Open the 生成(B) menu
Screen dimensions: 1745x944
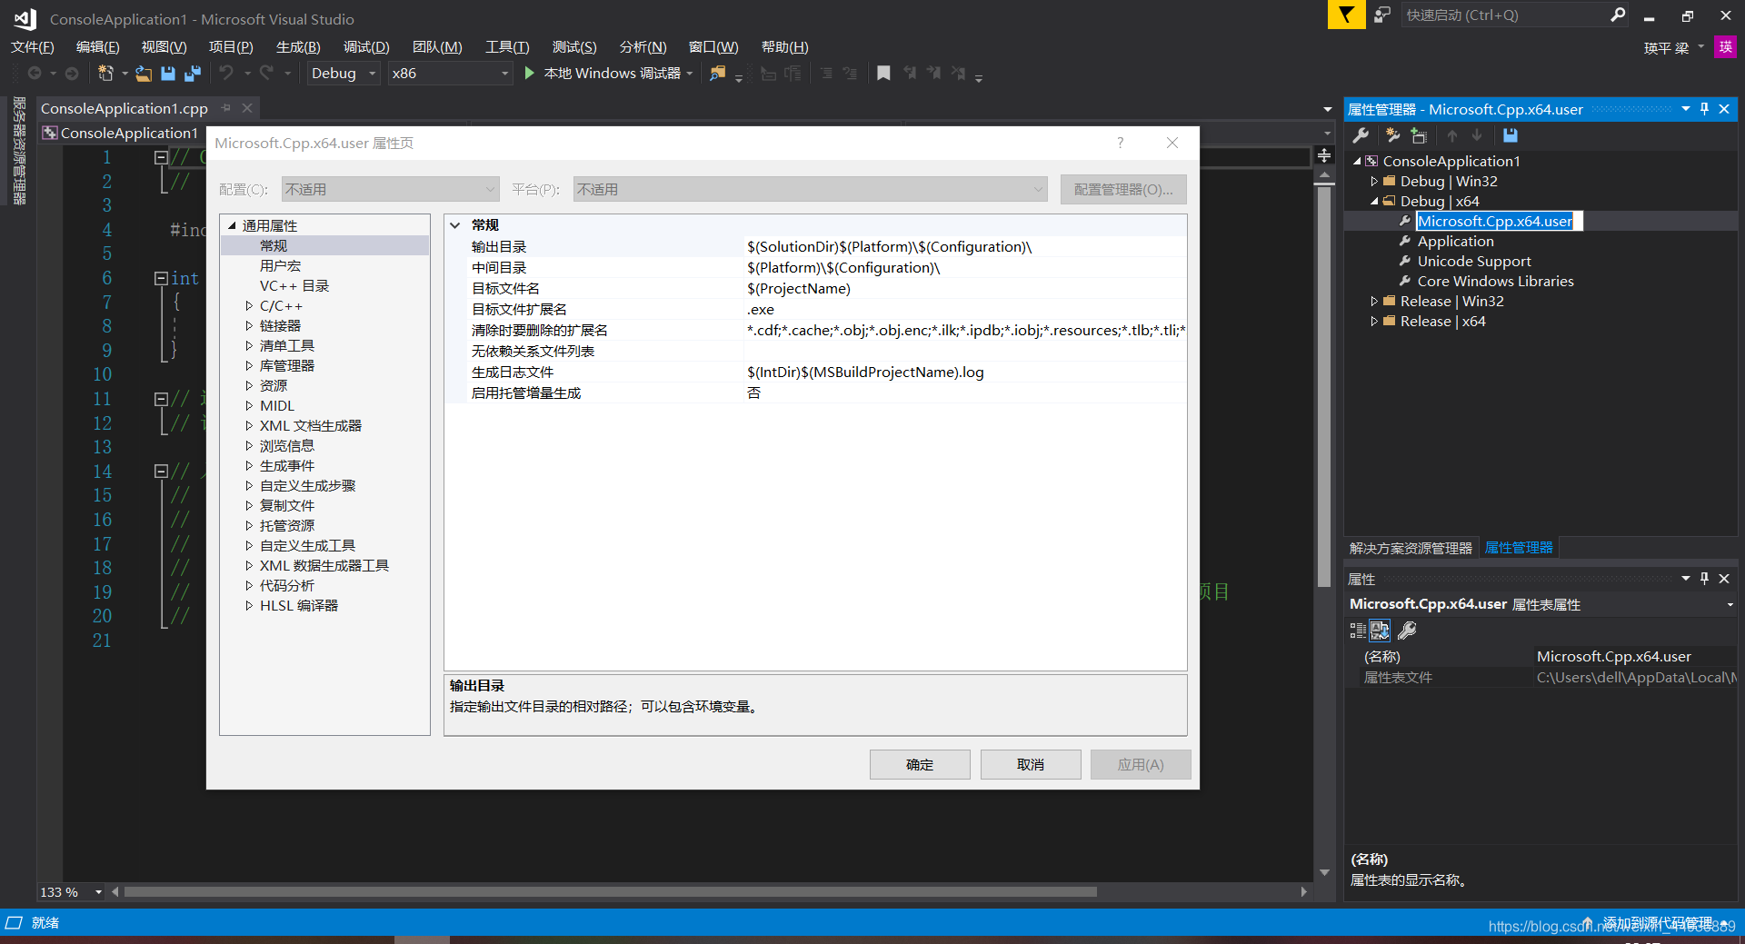pyautogui.click(x=298, y=47)
